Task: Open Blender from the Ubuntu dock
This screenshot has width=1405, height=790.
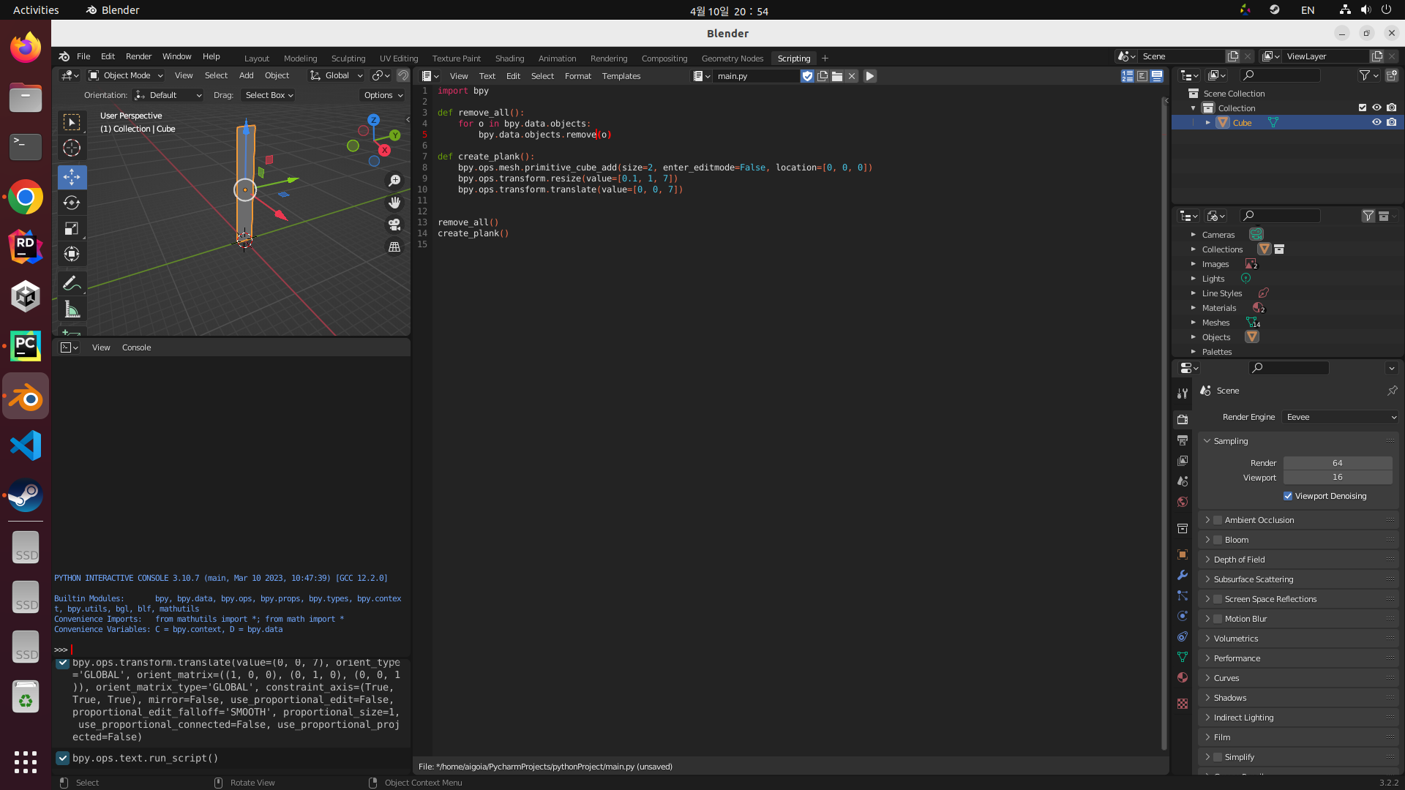Action: pyautogui.click(x=26, y=396)
